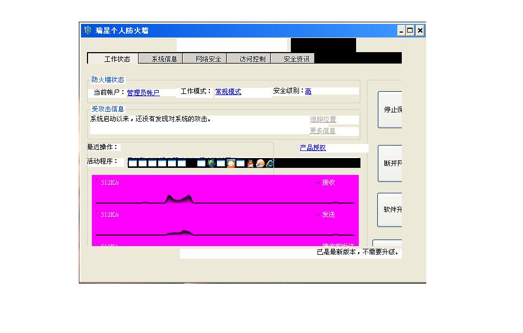Maximize the firewall window

(x=410, y=30)
